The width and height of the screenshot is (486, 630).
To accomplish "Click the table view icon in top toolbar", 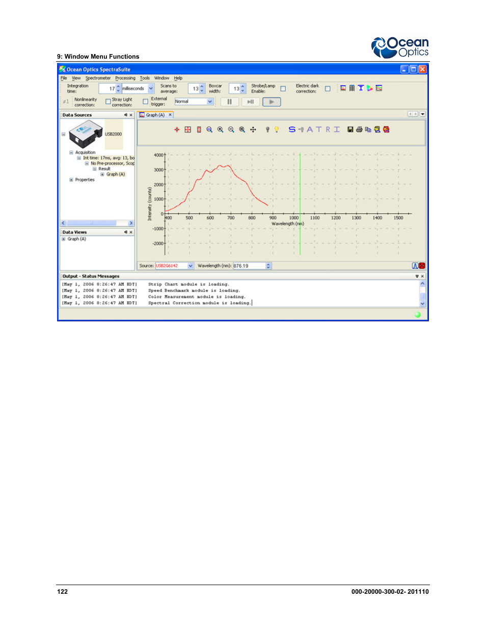I will [352, 88].
